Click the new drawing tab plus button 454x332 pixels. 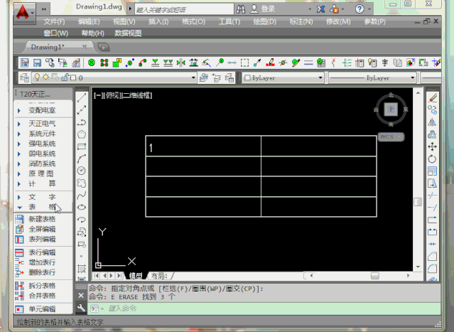coord(104,47)
